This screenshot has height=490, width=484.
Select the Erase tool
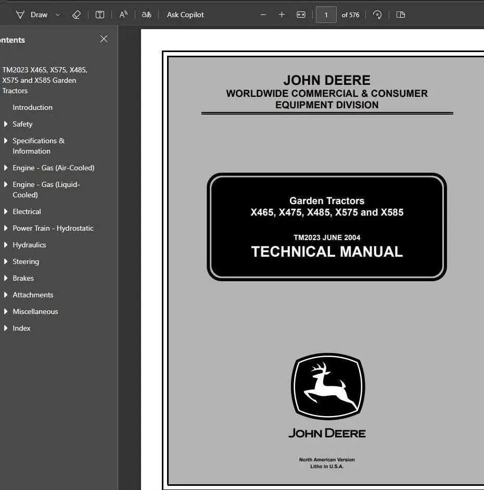(x=76, y=15)
